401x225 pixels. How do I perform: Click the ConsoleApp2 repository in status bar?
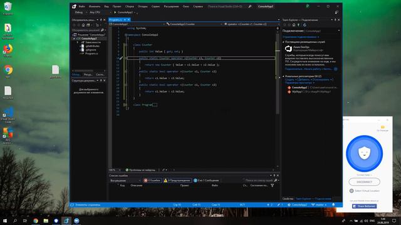point(297,205)
